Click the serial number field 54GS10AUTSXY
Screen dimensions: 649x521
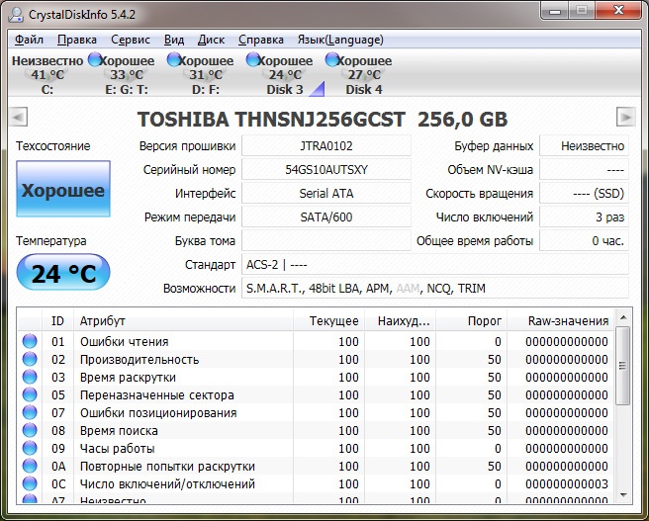coord(326,169)
